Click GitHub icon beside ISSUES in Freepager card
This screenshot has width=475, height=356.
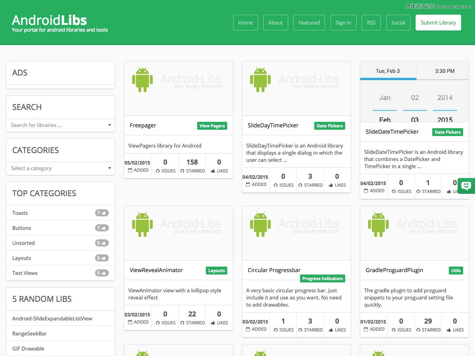(158, 171)
